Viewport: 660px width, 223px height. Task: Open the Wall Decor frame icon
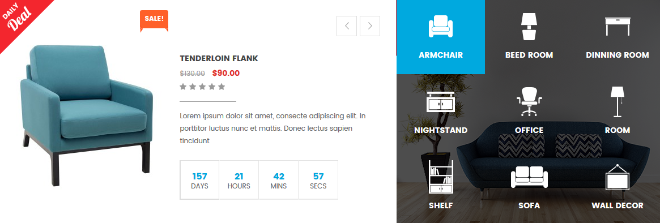pos(618,177)
